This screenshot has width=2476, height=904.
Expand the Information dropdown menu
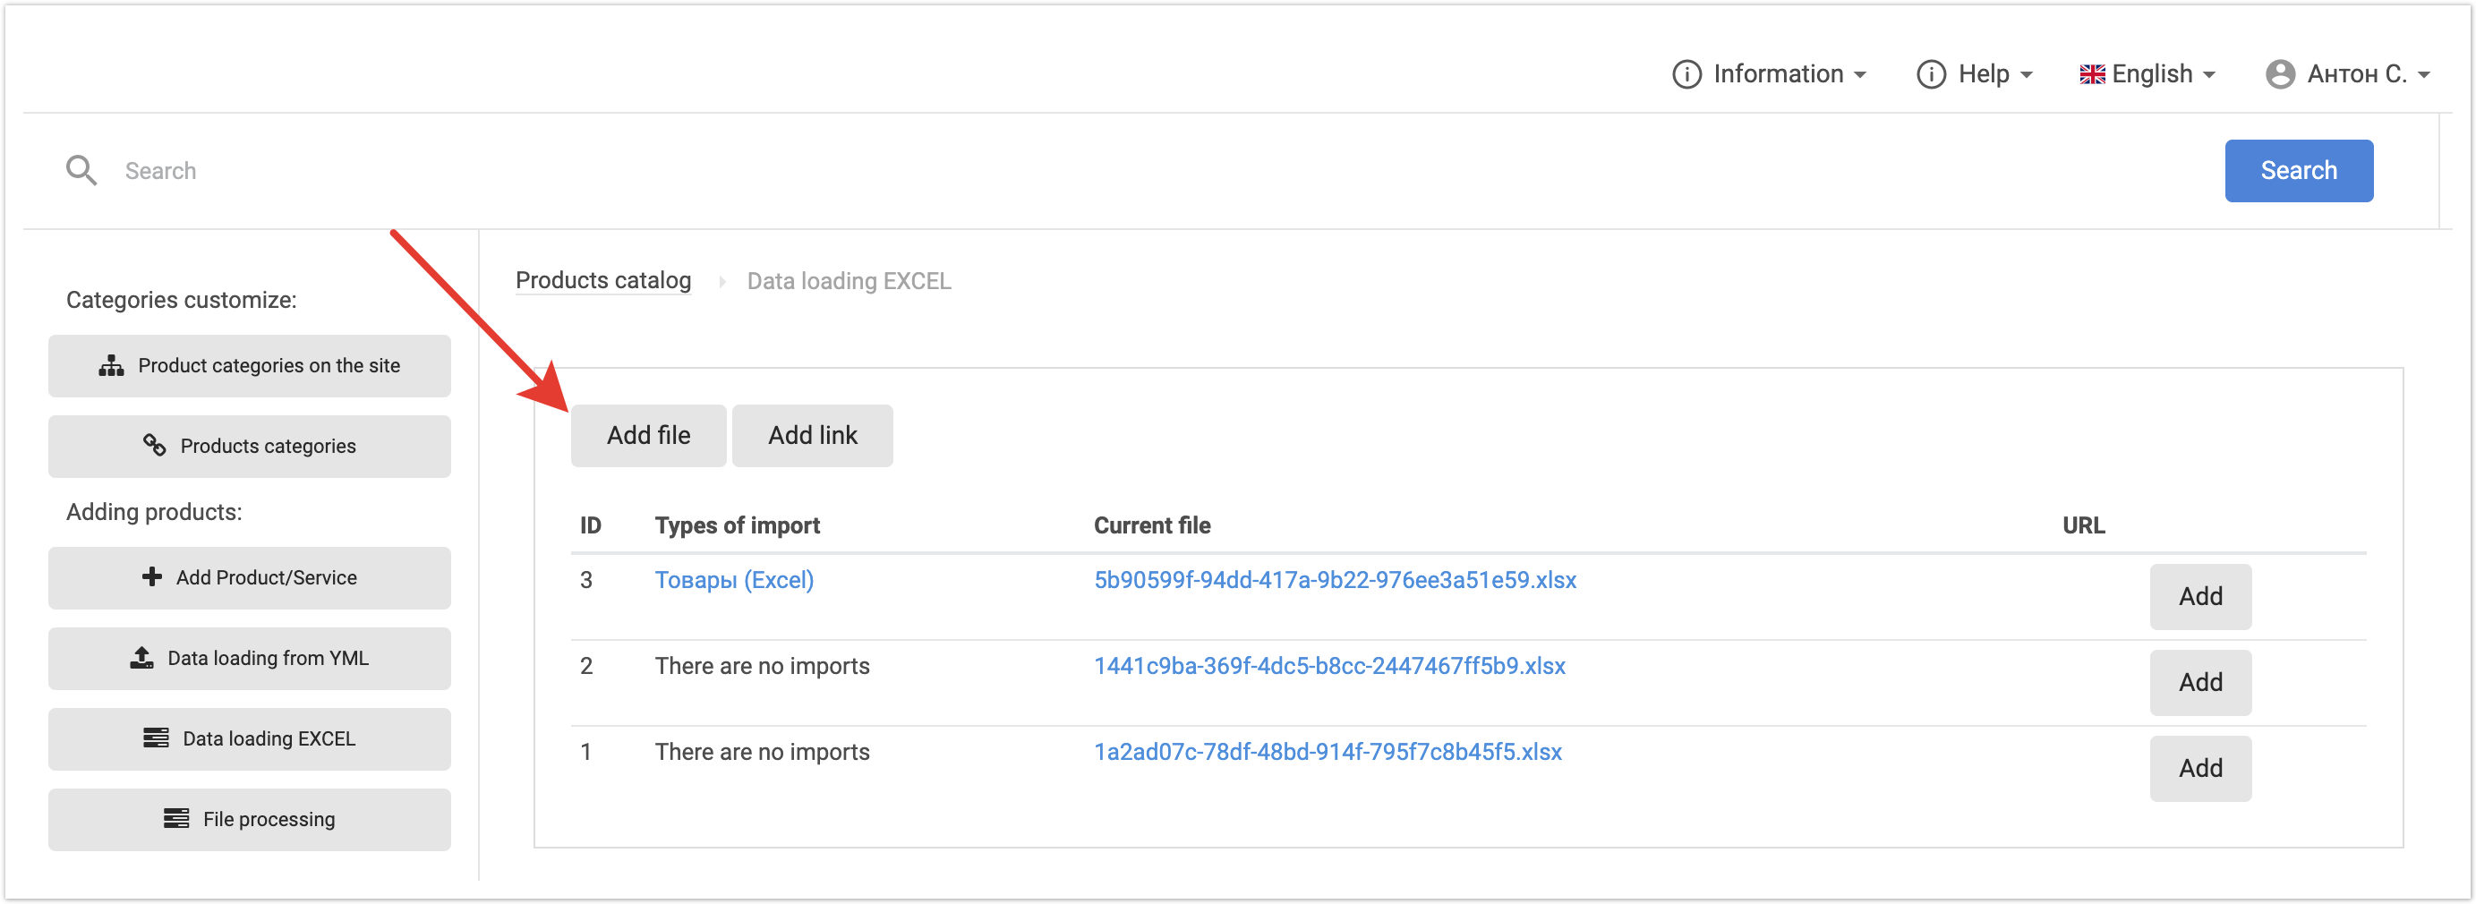pyautogui.click(x=1778, y=74)
